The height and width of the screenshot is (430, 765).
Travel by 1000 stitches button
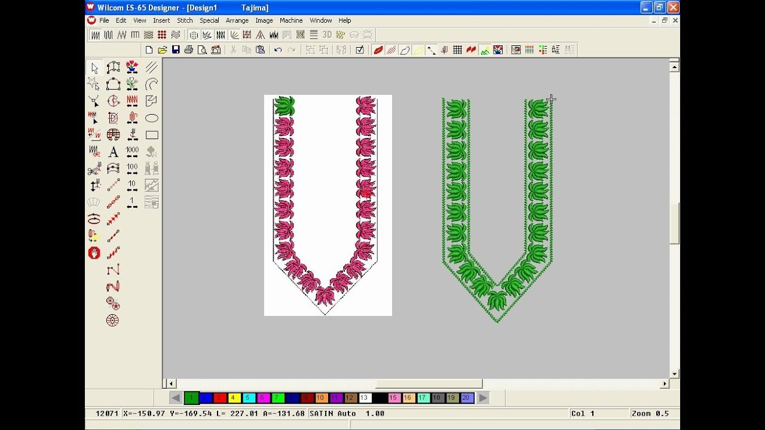coord(132,152)
